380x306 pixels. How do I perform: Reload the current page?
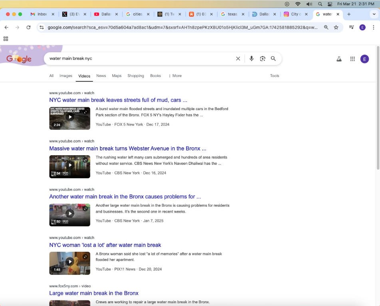click(x=28, y=28)
